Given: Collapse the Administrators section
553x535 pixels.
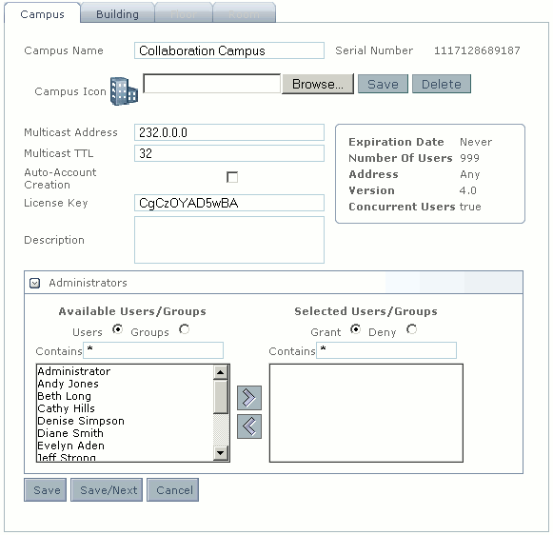Looking at the screenshot, I should point(34,283).
